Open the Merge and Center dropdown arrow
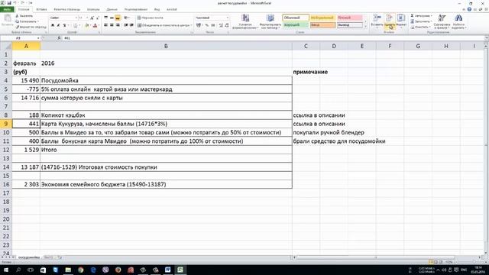 [191, 25]
